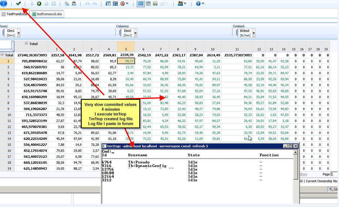The image size is (339, 207).
Task: Switch to the TestFromExcel tab
Action: click(14, 14)
